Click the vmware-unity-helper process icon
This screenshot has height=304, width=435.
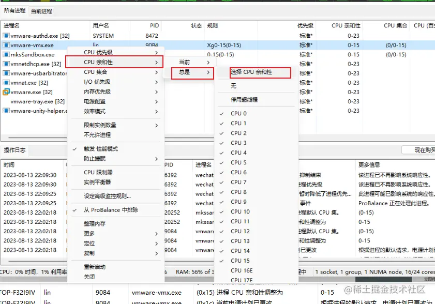pos(6,111)
